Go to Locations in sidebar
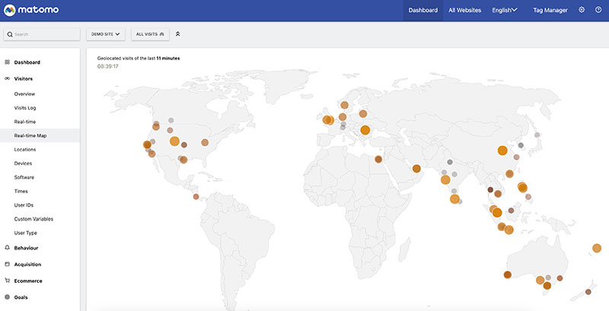This screenshot has height=311, width=609. (x=25, y=149)
